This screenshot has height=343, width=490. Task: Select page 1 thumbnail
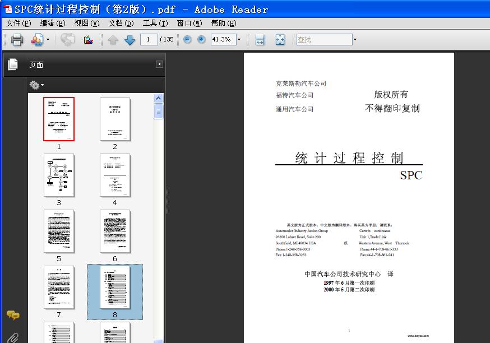pos(59,119)
